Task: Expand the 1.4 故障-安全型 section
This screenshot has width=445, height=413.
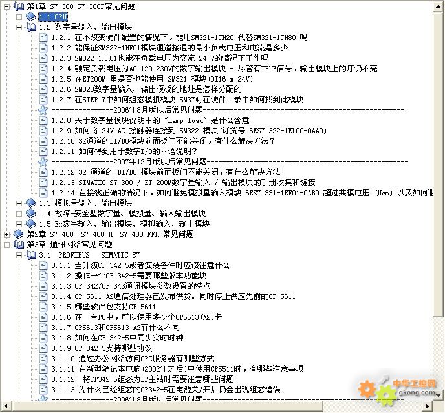Action: (19, 214)
